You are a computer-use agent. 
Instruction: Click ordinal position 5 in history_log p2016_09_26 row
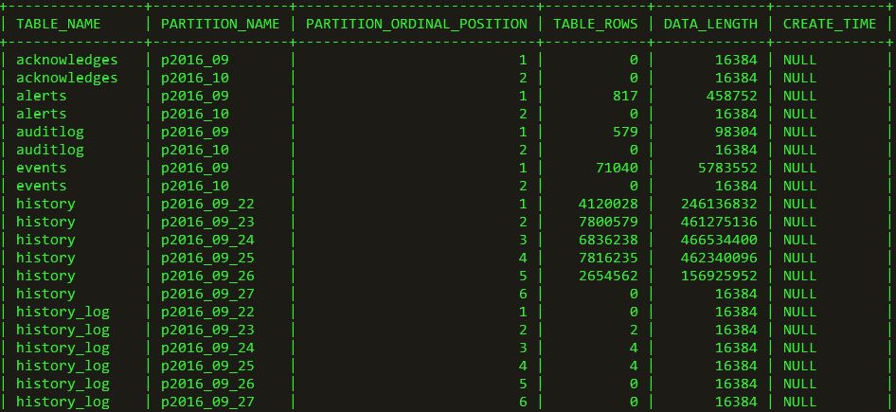[523, 384]
